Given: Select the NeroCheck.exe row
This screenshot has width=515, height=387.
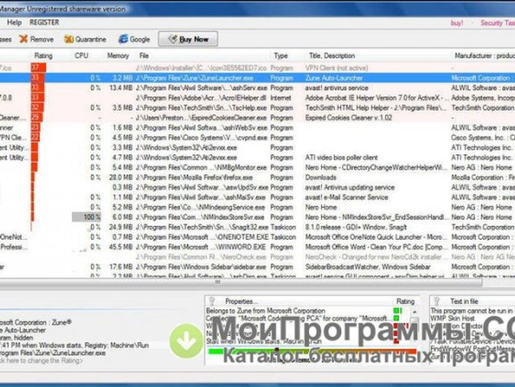Looking at the screenshot, I should pyautogui.click(x=257, y=257).
